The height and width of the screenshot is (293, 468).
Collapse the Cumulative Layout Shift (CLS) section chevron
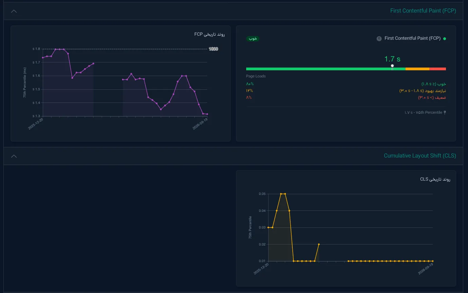[x=14, y=156]
